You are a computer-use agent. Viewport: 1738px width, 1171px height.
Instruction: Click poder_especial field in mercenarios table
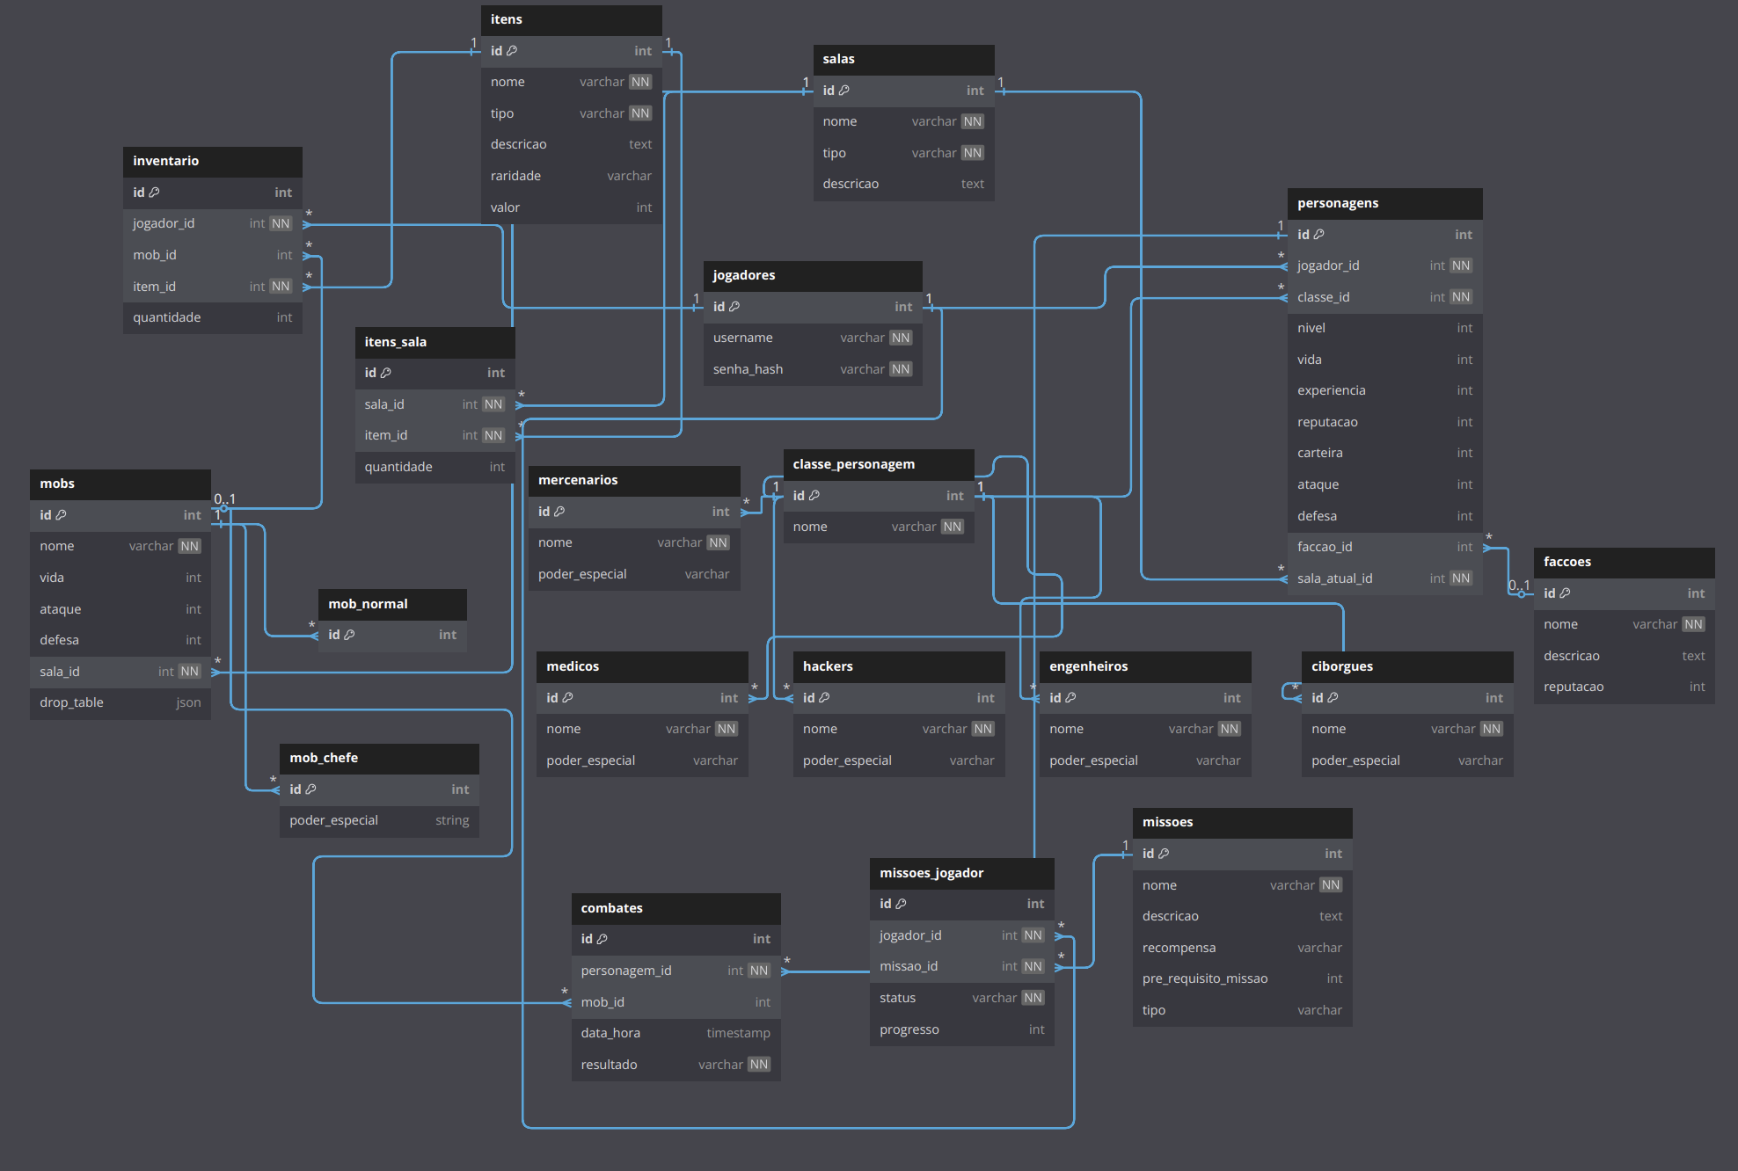(x=633, y=574)
